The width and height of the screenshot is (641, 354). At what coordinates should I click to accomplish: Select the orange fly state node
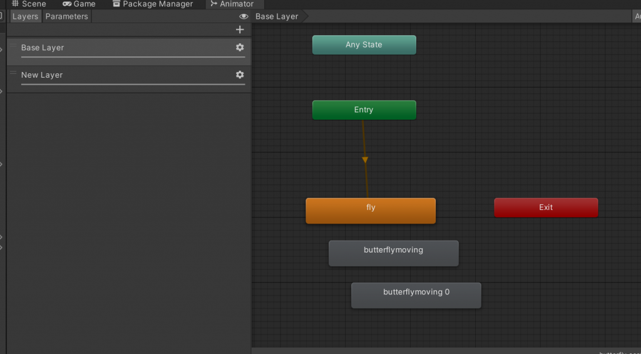click(x=371, y=211)
